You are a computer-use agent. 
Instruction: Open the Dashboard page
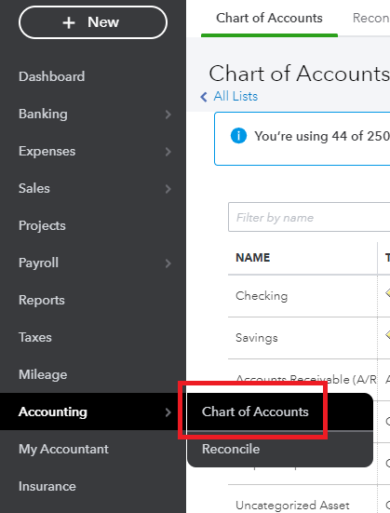(x=52, y=76)
